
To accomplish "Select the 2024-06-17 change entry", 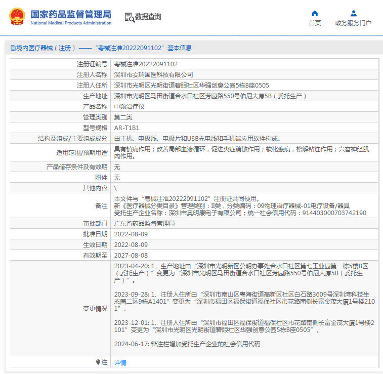I will pyautogui.click(x=187, y=344).
